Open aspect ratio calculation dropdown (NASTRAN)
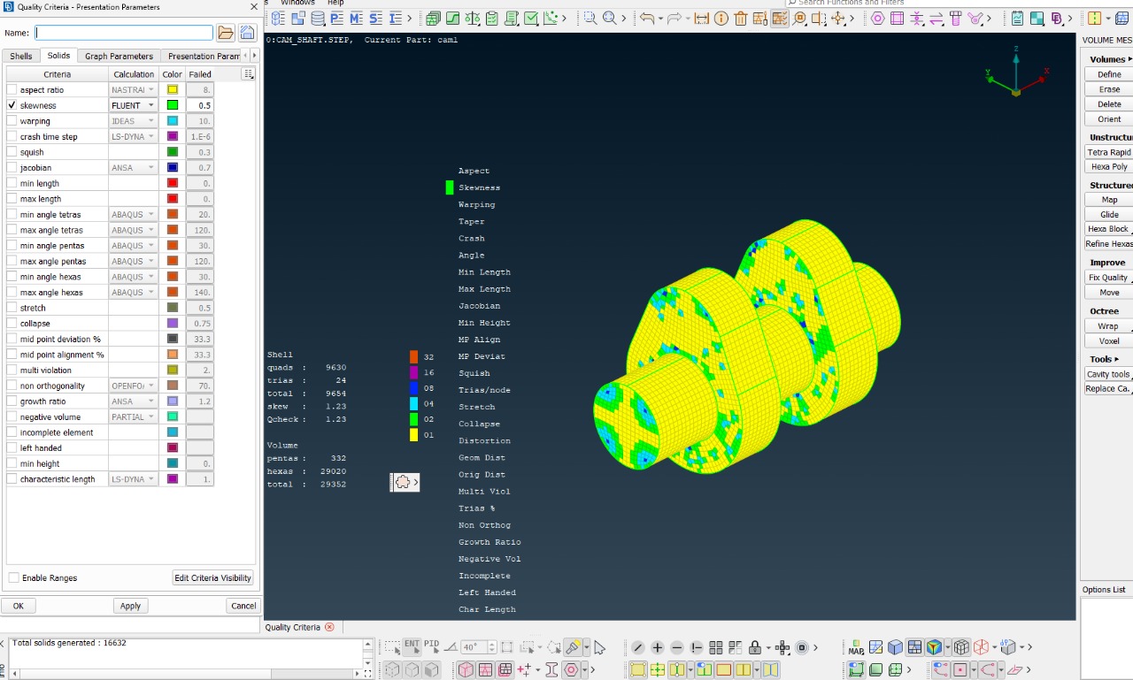Screen dimensions: 1133x680 [x=134, y=89]
